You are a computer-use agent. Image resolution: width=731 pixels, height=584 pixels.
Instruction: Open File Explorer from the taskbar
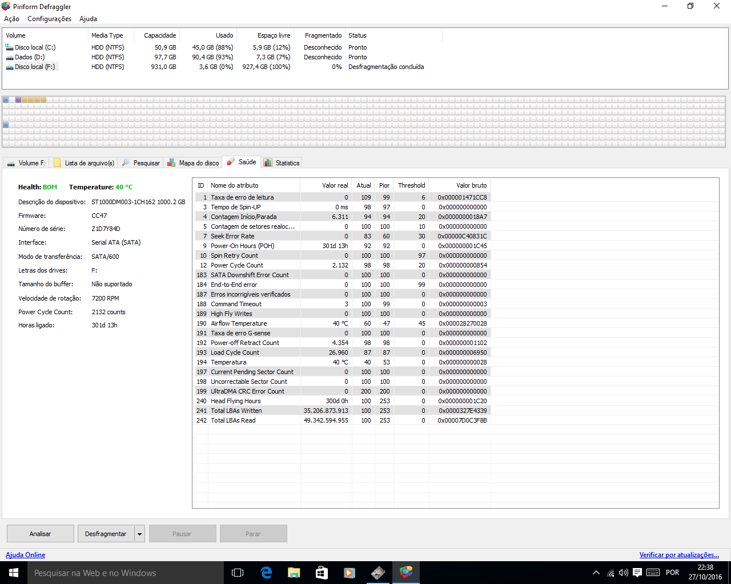click(x=294, y=573)
